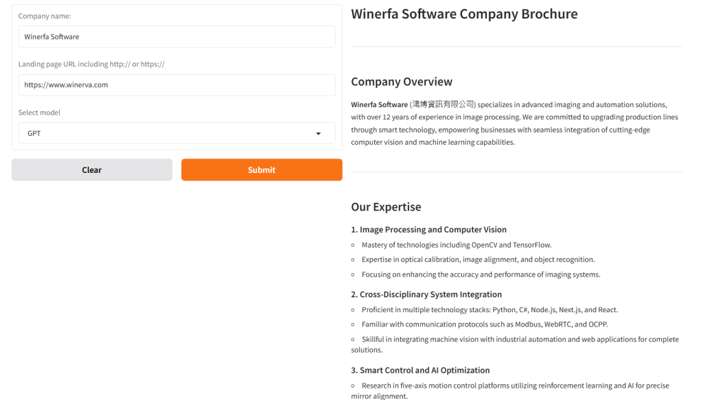Viewport: 703px width, 400px height.
Task: Click the Company name input field
Action: (176, 37)
